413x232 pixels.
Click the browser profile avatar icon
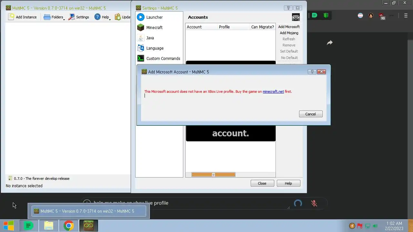(371, 15)
